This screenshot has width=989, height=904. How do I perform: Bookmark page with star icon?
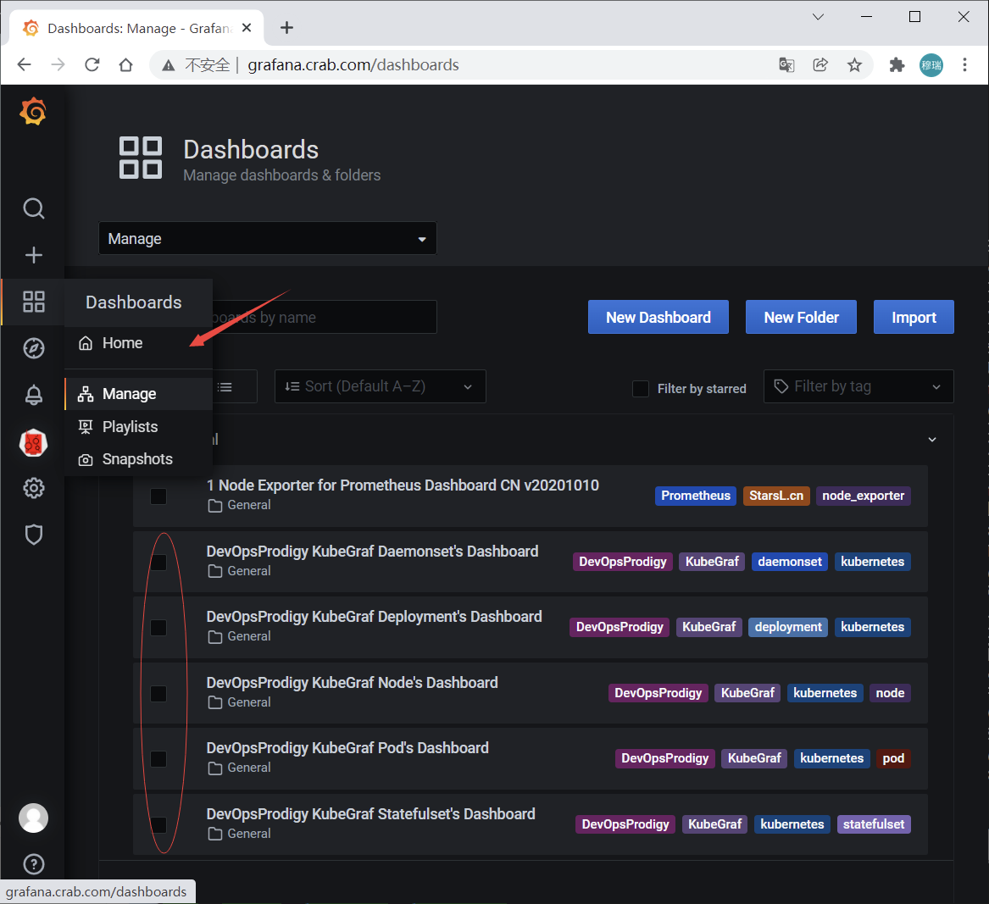(854, 64)
